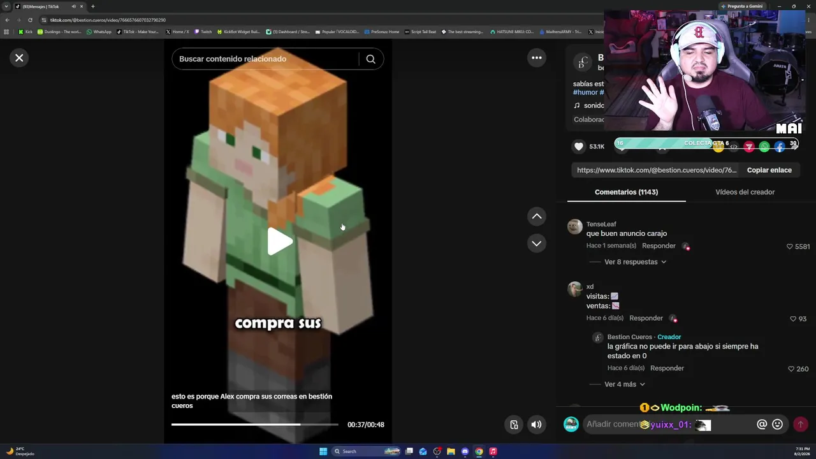Reload the page in Chrome

point(30,20)
